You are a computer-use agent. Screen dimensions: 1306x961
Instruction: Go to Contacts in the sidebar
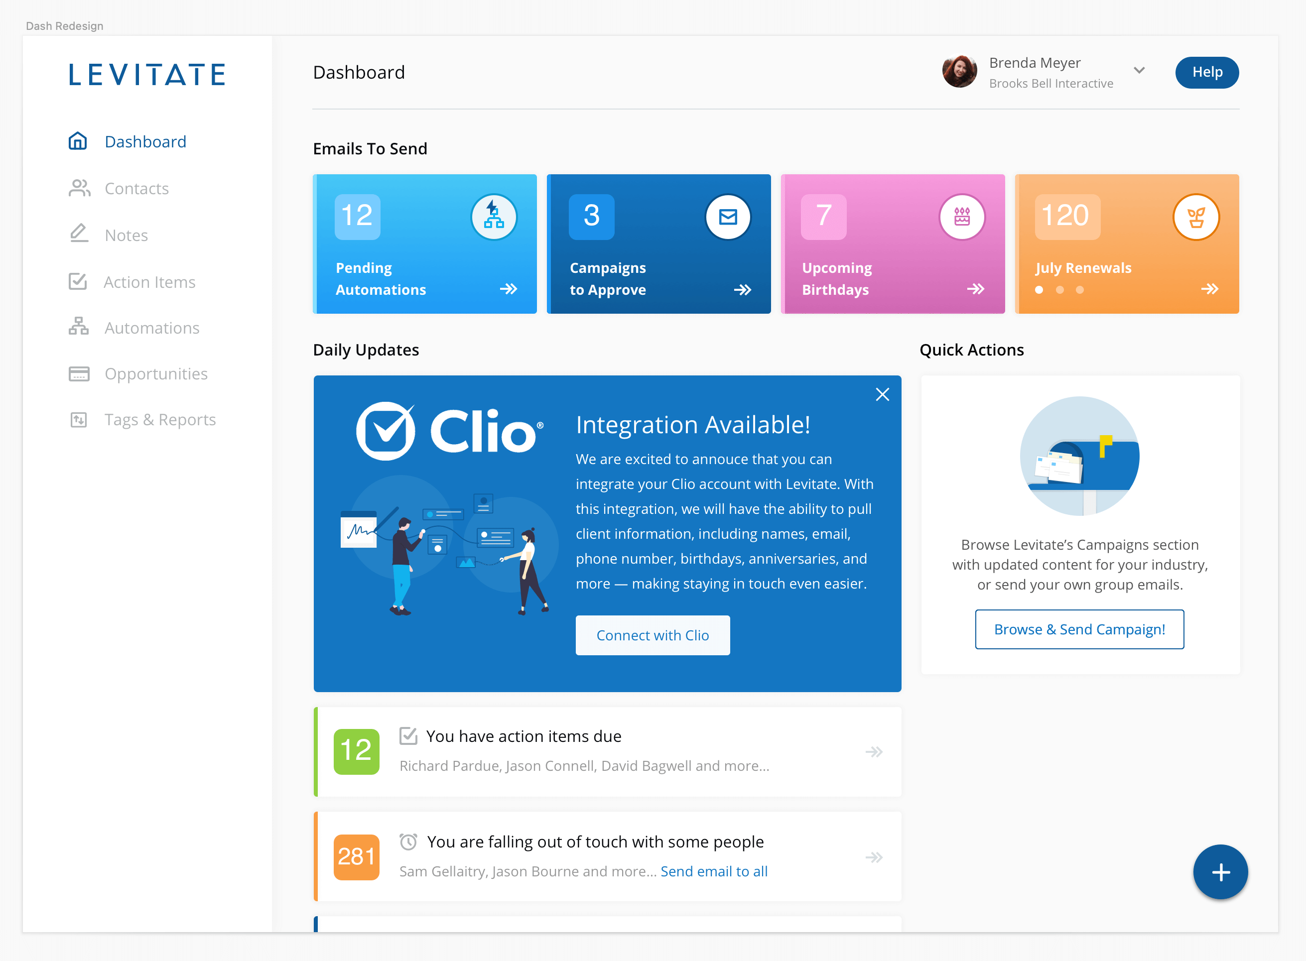tap(136, 189)
